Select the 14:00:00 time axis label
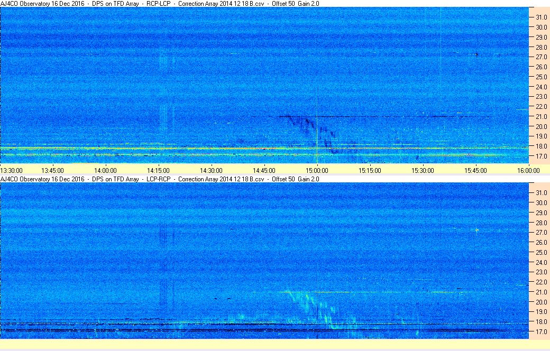The width and height of the screenshot is (550, 351). 106,170
